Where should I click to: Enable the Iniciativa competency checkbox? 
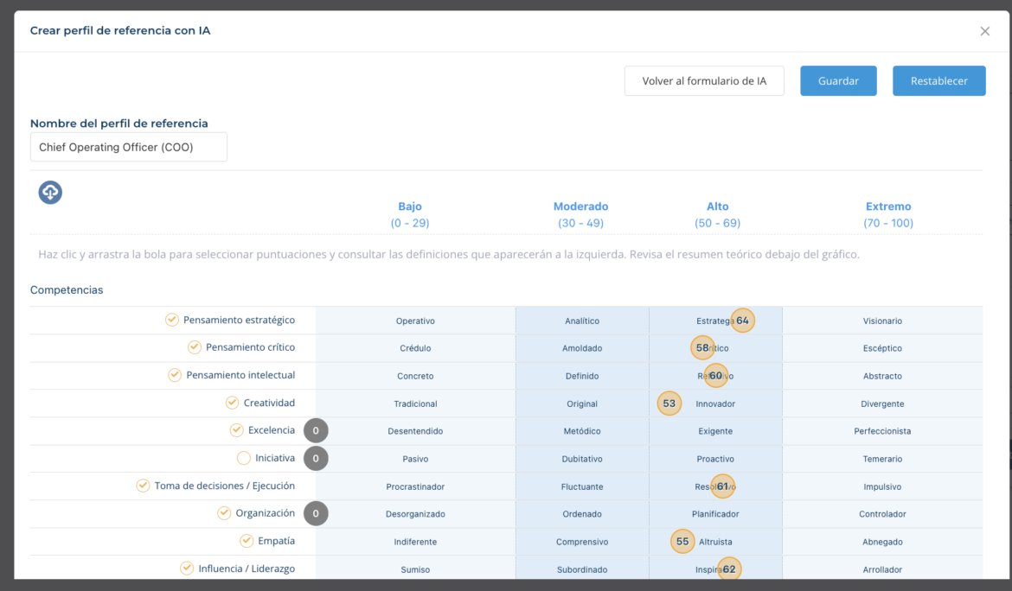click(x=242, y=458)
